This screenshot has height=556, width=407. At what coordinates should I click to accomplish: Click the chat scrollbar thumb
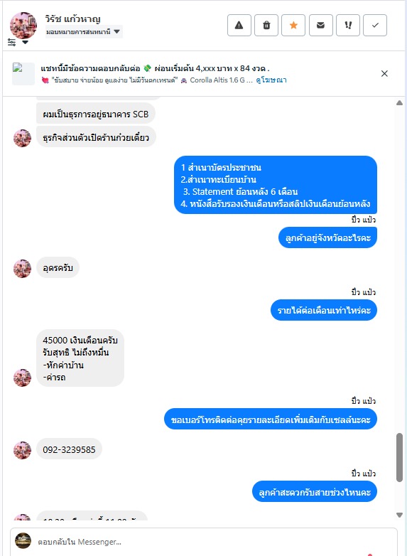(400, 457)
